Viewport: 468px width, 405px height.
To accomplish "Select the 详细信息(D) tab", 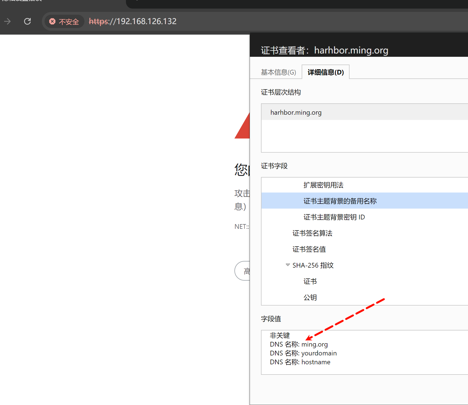I will (x=325, y=72).
